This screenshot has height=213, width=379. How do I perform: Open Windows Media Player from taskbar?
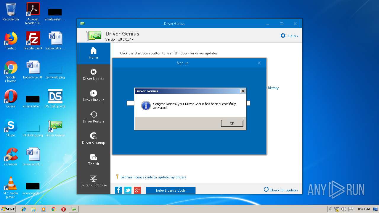(44, 209)
